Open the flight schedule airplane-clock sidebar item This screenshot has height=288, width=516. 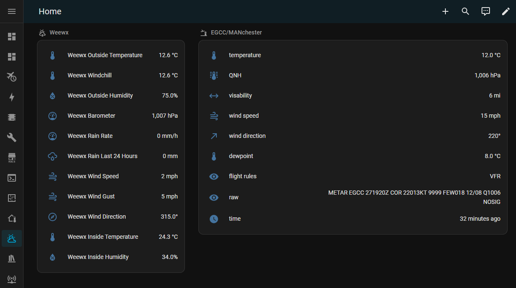tap(12, 77)
